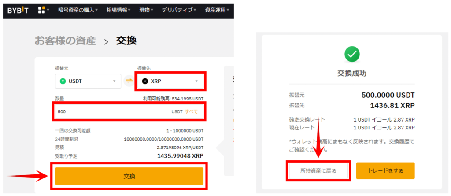Click the すべて link to use the full balance

(191, 112)
